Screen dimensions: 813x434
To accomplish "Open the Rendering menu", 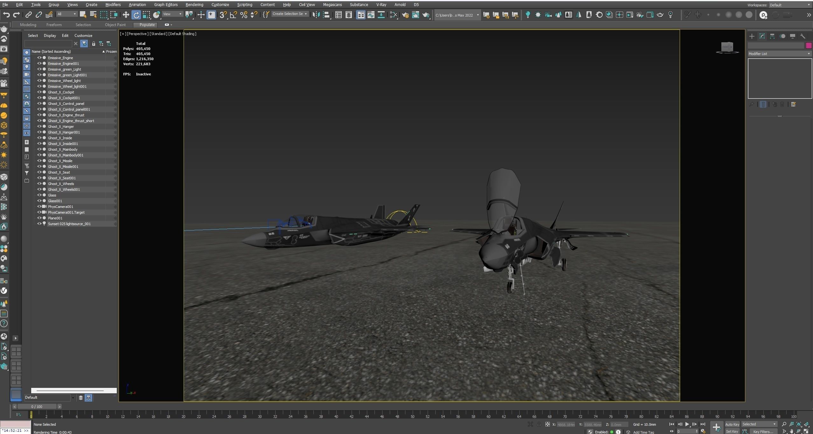I will coord(194,4).
